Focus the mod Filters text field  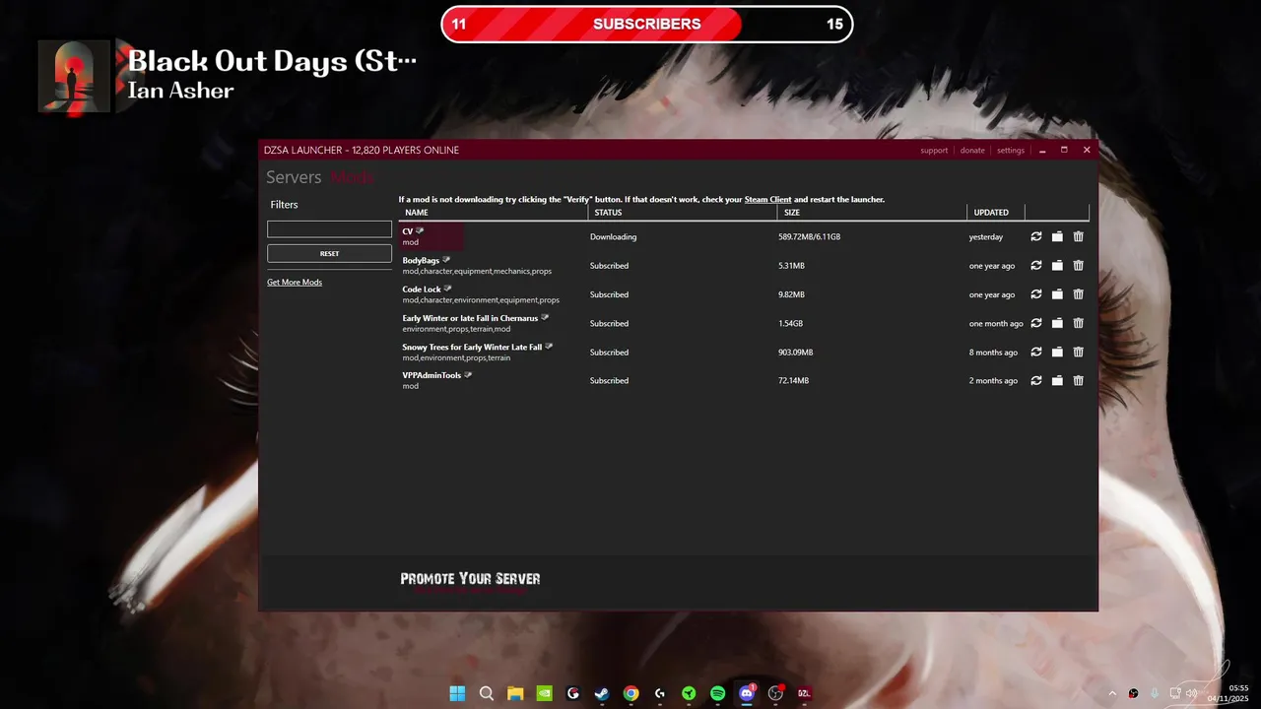click(329, 229)
